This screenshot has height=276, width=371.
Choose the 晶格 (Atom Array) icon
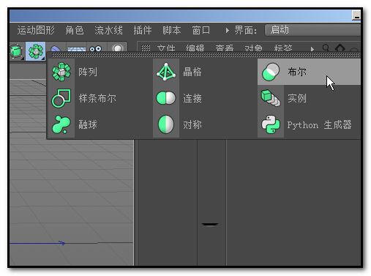coord(166,72)
